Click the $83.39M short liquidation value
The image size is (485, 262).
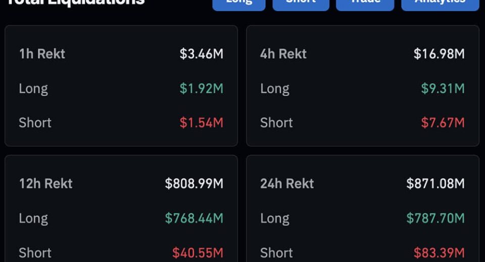point(439,252)
